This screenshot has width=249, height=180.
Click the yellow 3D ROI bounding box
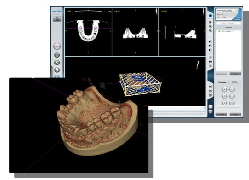coord(141,84)
